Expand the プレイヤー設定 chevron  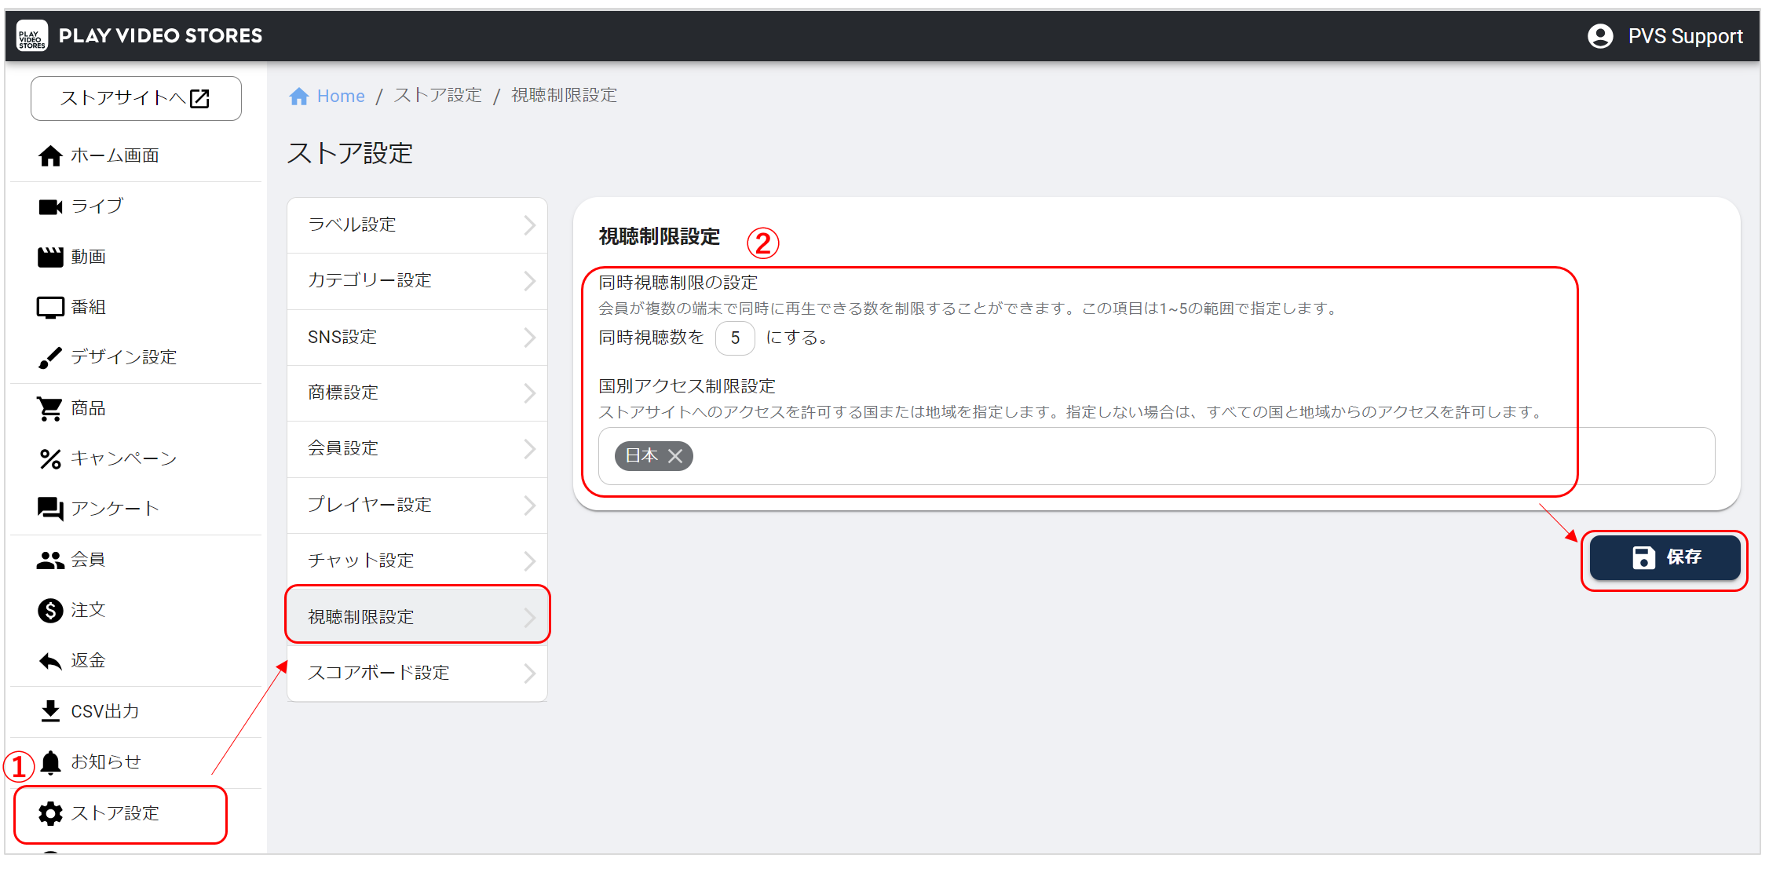[530, 505]
